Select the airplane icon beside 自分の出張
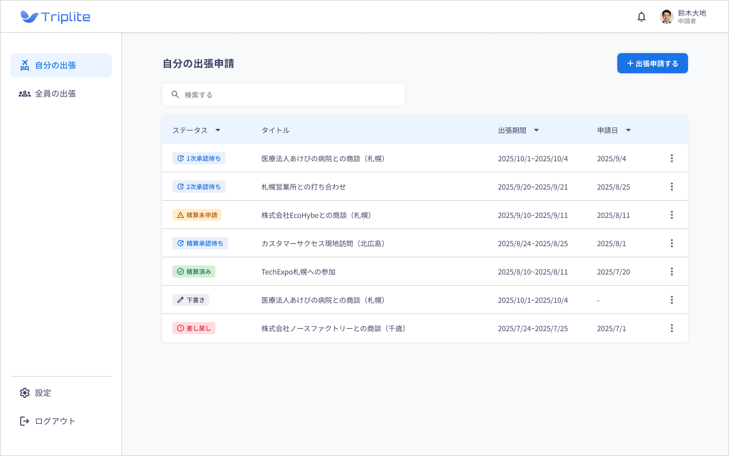The image size is (729, 456). 25,65
